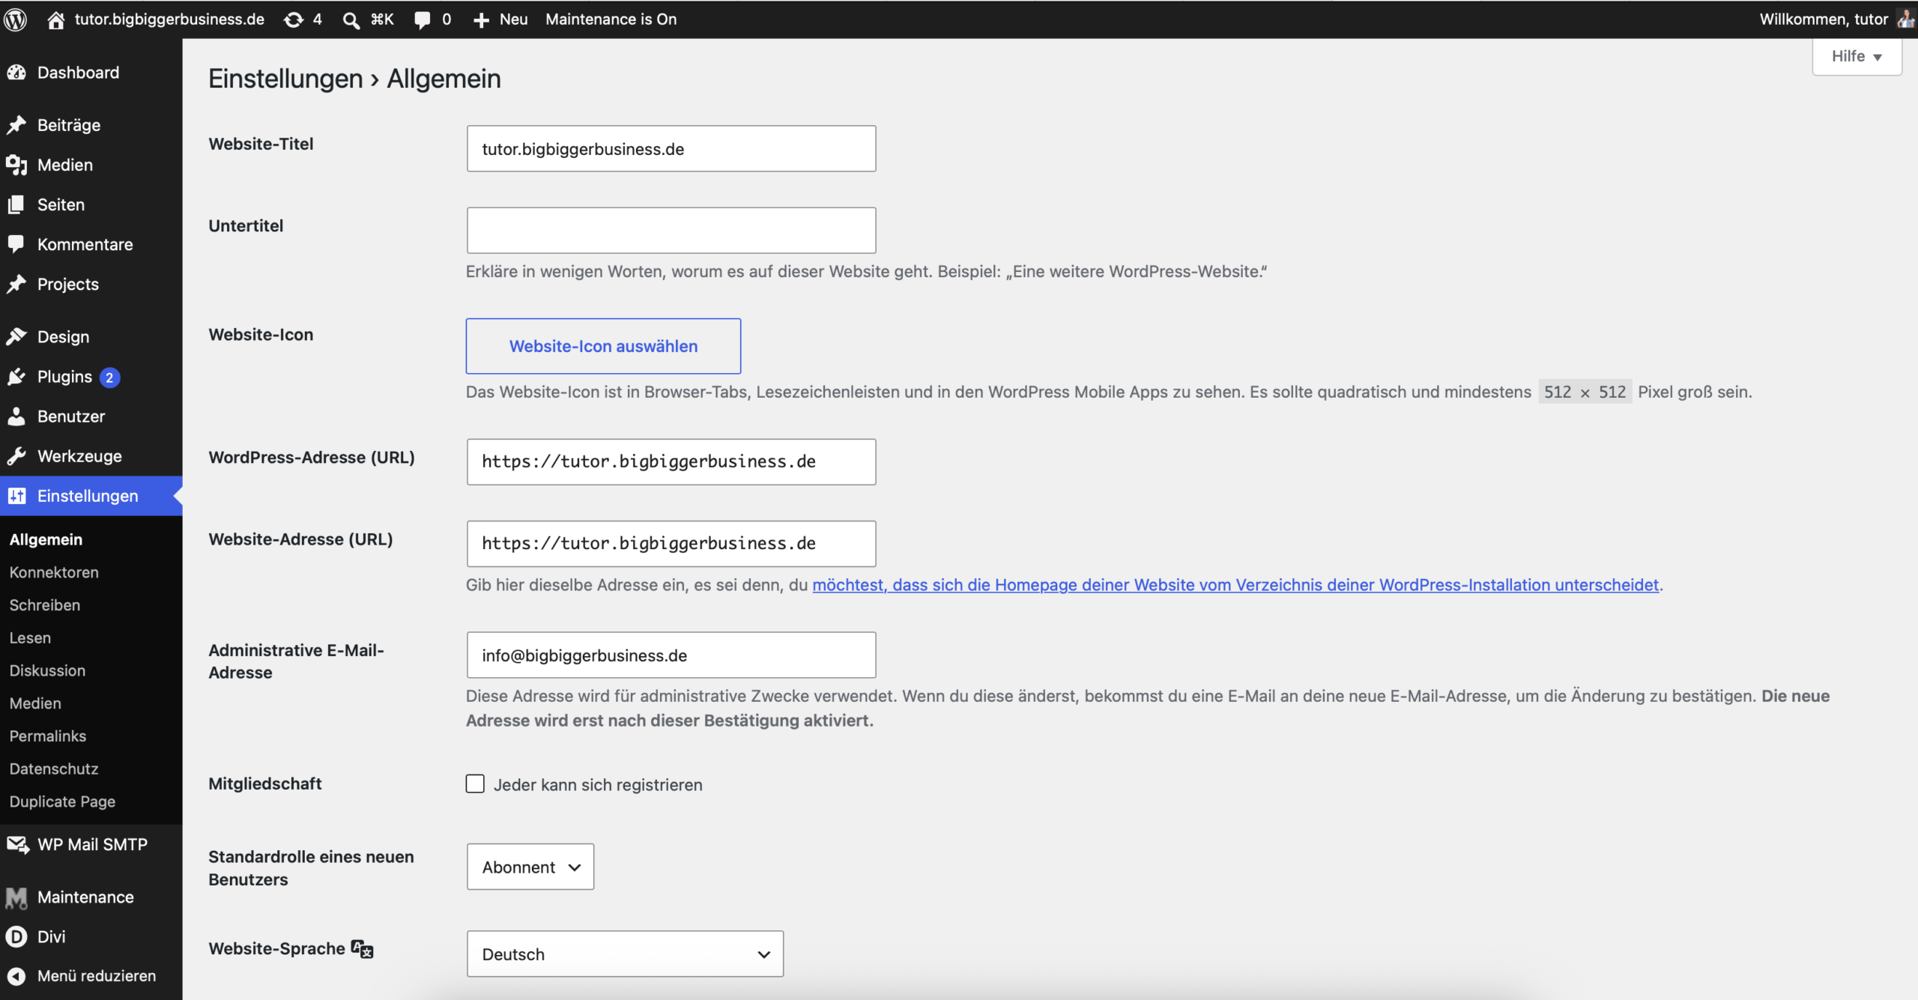Open Lesen settings submenu
The width and height of the screenshot is (1918, 1000).
30,638
